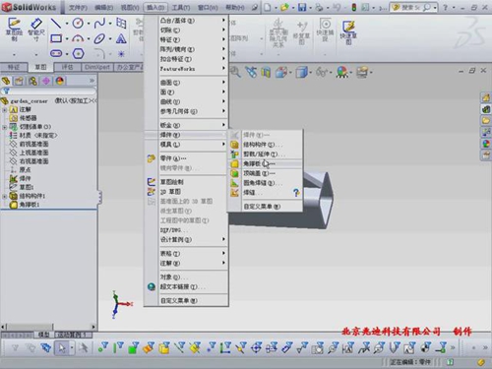Image resolution: width=492 pixels, height=369 pixels.
Task: Open the 钣金 (Sheet Metal) submenu
Action: click(x=186, y=125)
